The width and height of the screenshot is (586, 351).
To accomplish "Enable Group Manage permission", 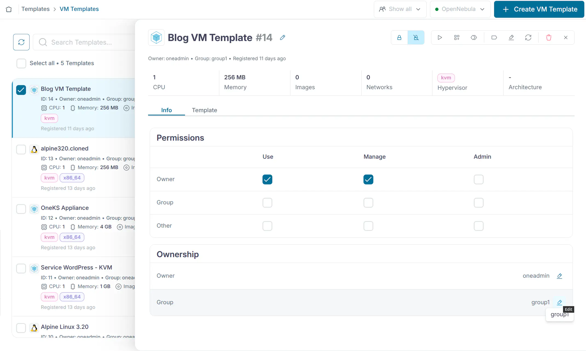I will pos(368,203).
